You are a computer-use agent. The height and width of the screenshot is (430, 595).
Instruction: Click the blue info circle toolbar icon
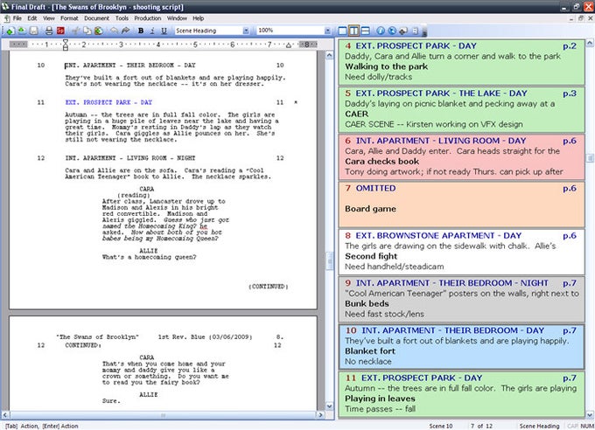(x=381, y=31)
